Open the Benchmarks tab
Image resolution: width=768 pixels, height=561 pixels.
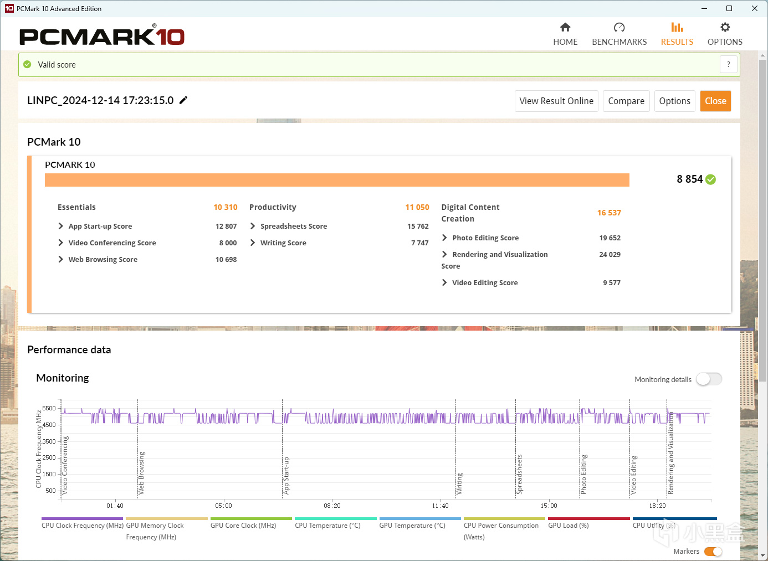pyautogui.click(x=619, y=34)
